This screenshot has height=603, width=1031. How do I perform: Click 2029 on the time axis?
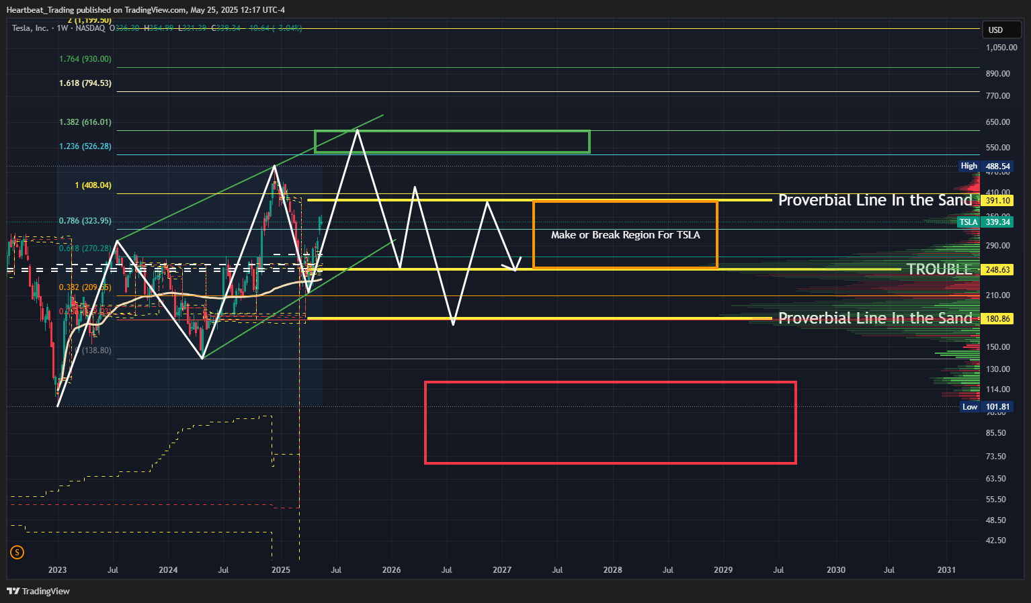(723, 570)
